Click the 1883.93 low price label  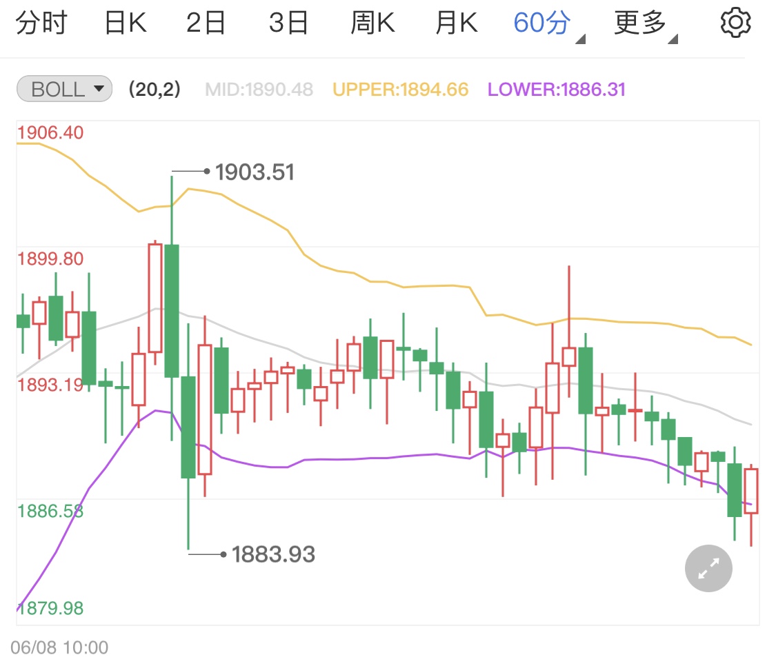pos(273,554)
